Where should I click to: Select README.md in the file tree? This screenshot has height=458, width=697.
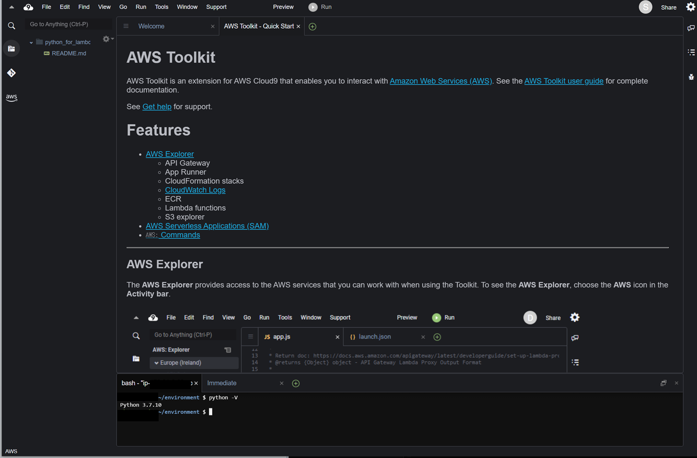click(69, 53)
